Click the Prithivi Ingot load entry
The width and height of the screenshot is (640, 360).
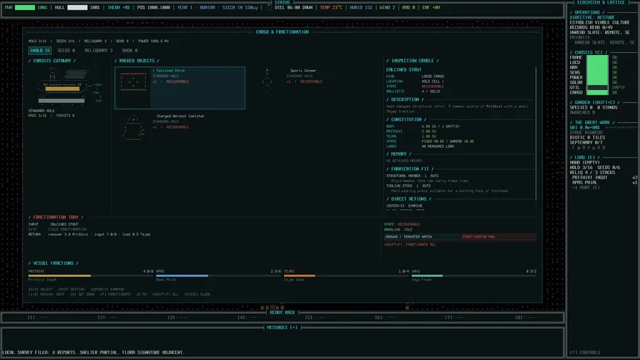(x=604, y=178)
